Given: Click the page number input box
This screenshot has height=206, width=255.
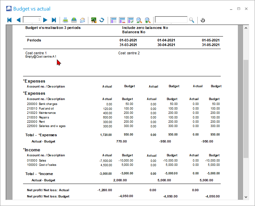Looking at the screenshot, I should tap(32, 20).
